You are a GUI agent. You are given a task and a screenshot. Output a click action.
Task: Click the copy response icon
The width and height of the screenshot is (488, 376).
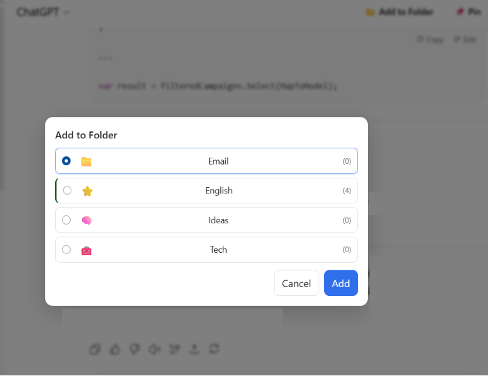[94, 349]
